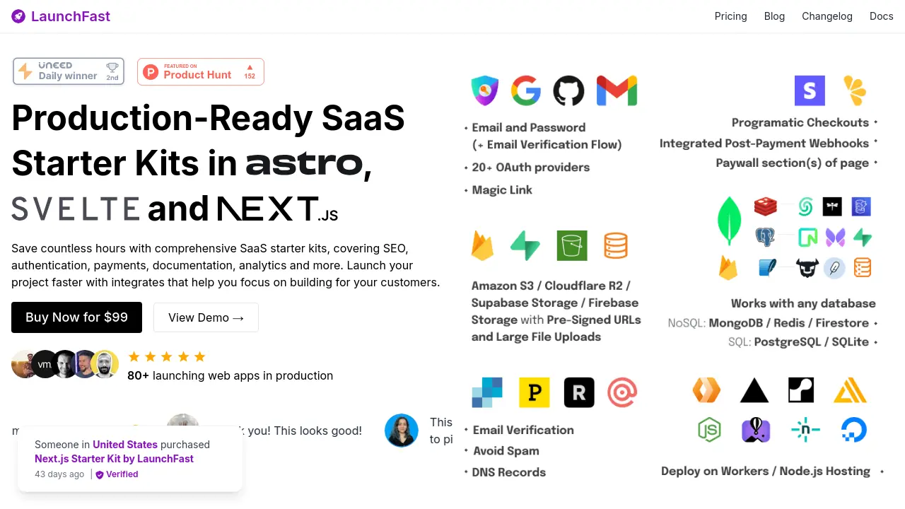This screenshot has width=905, height=509.
Task: Click the 'Verified' label in purchase popup
Action: [122, 474]
